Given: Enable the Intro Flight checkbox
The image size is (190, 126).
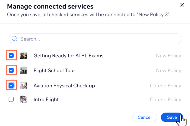Looking at the screenshot, I should click(11, 99).
